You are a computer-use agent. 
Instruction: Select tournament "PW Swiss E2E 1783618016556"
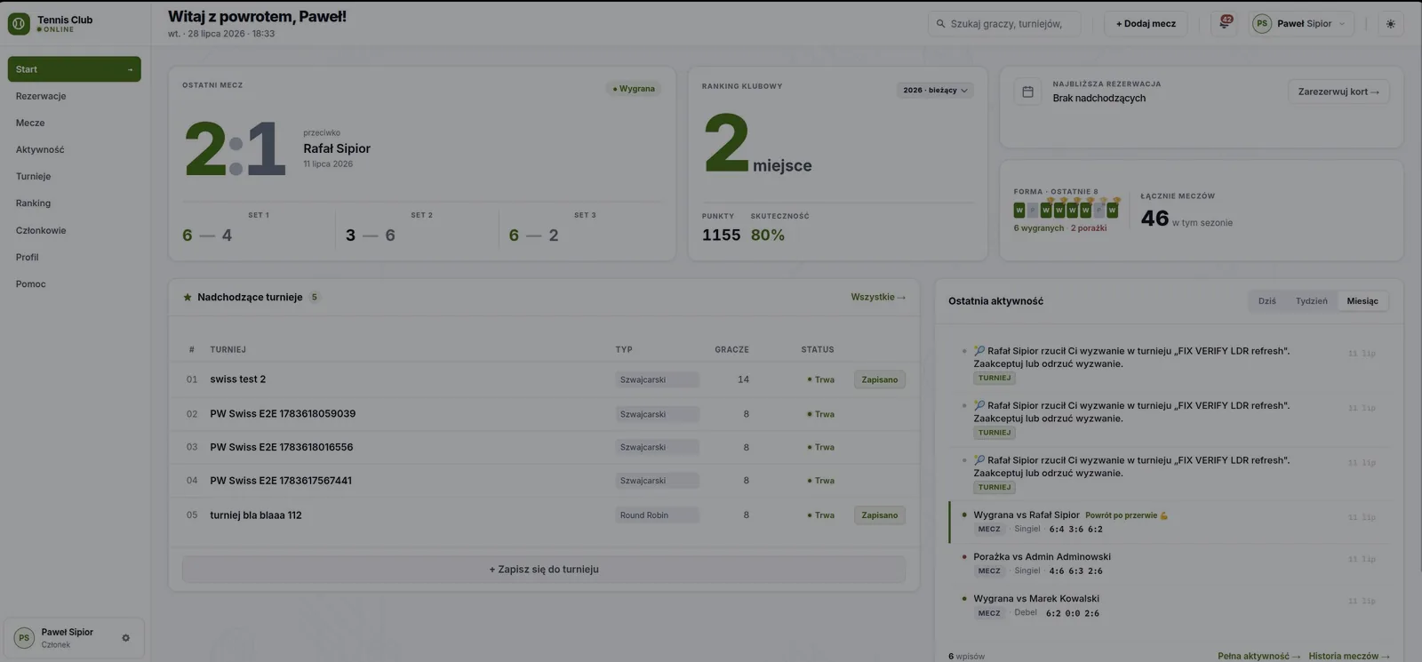click(544, 447)
